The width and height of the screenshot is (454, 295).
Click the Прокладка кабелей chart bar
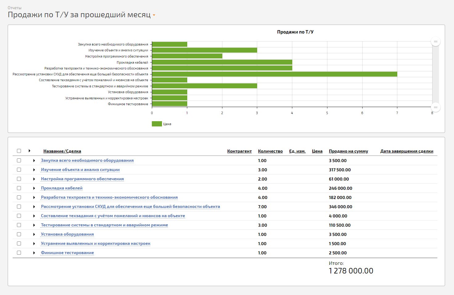click(x=222, y=62)
